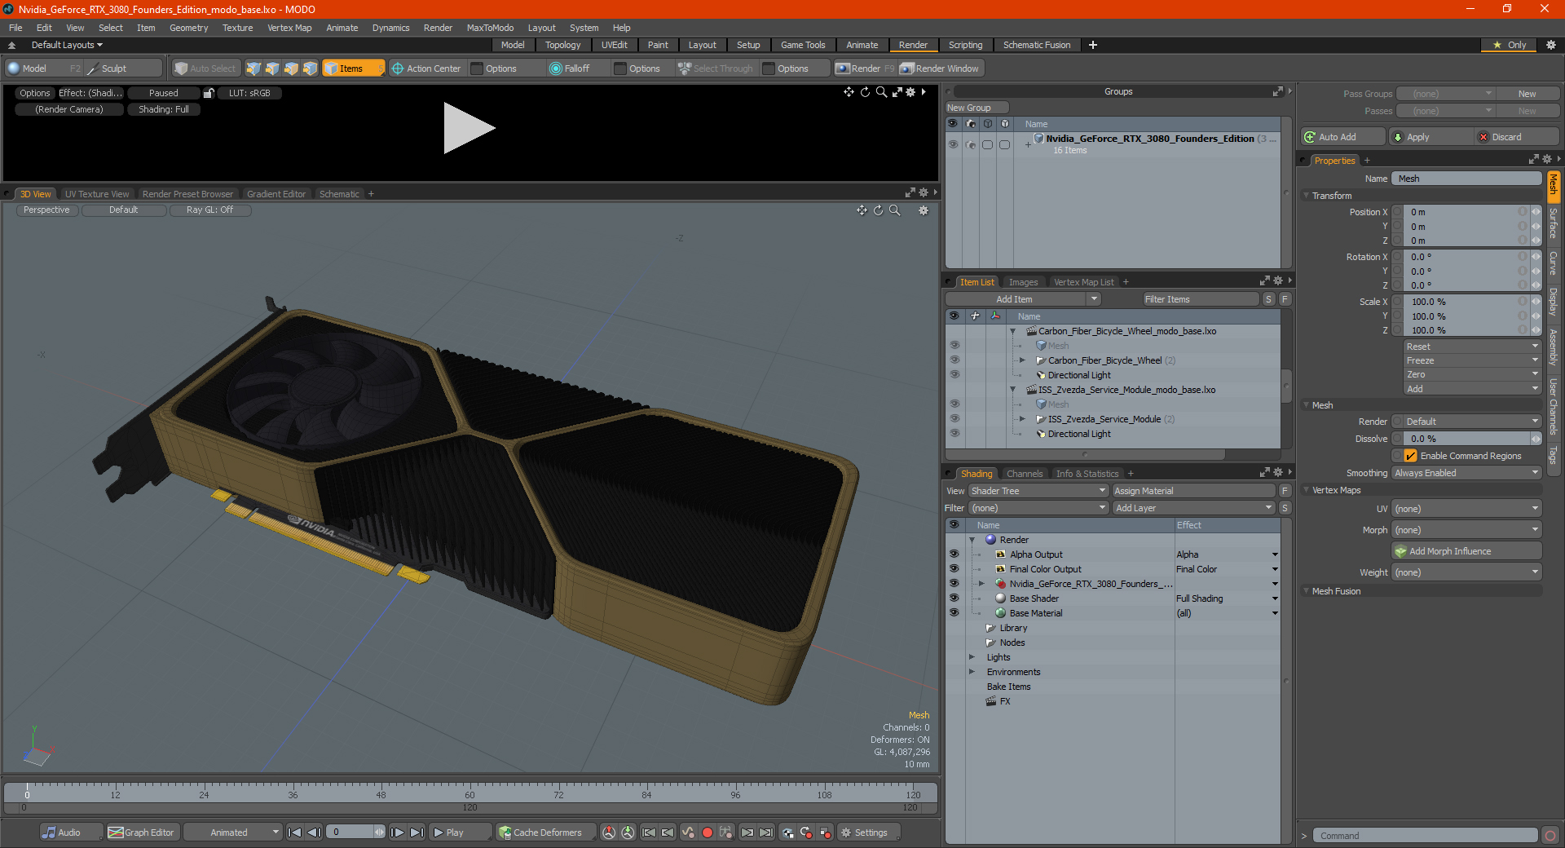Click the Apply button
Viewport: 1565px width, 848px height.
tap(1431, 137)
